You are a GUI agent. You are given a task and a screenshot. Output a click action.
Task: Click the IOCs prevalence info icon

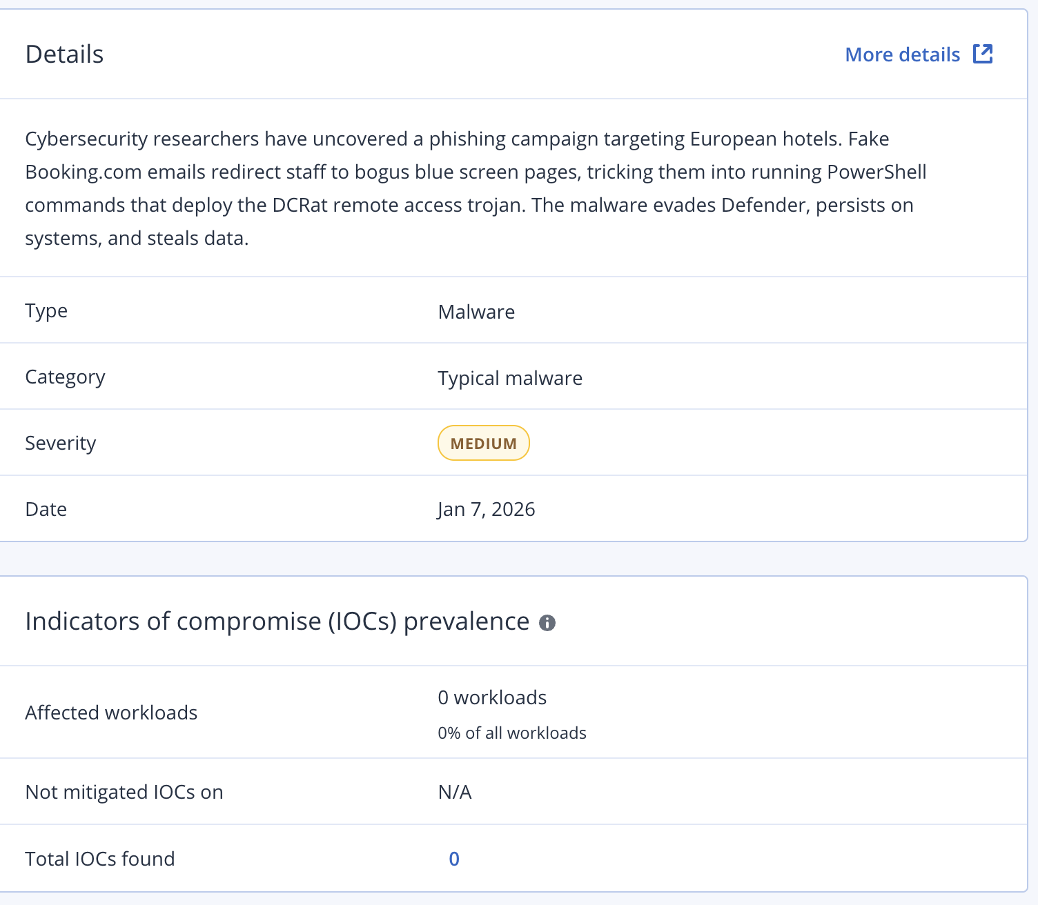[x=547, y=623]
